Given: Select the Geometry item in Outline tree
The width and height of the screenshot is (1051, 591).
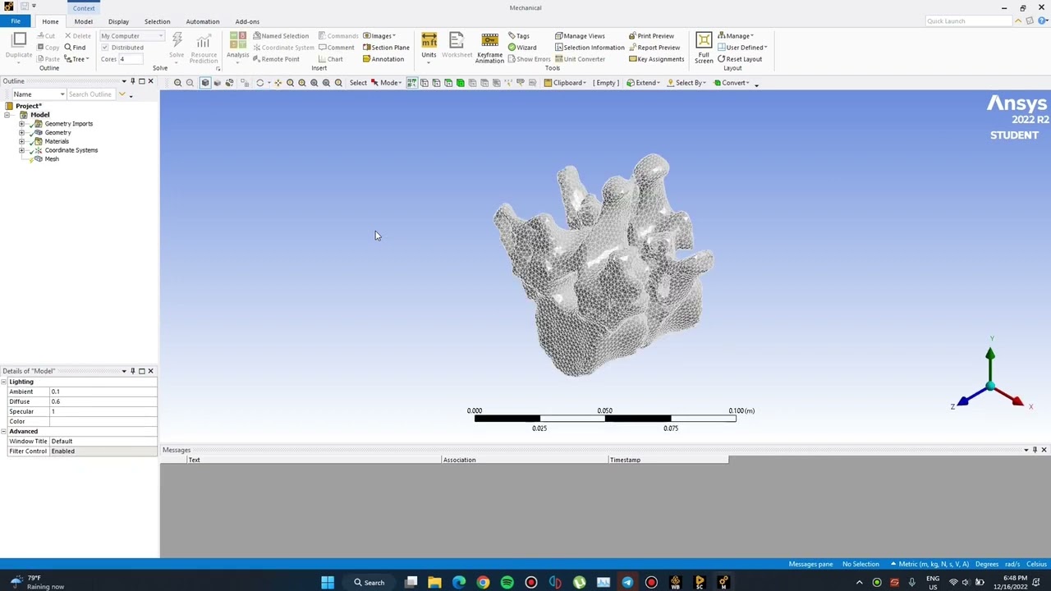Looking at the screenshot, I should click(x=57, y=133).
